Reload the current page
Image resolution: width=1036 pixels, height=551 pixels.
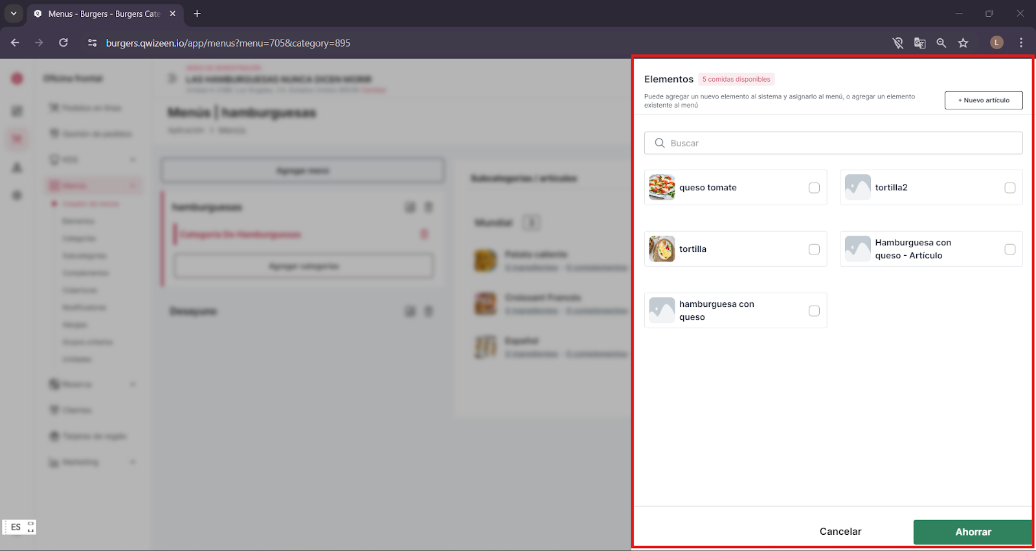(x=63, y=43)
